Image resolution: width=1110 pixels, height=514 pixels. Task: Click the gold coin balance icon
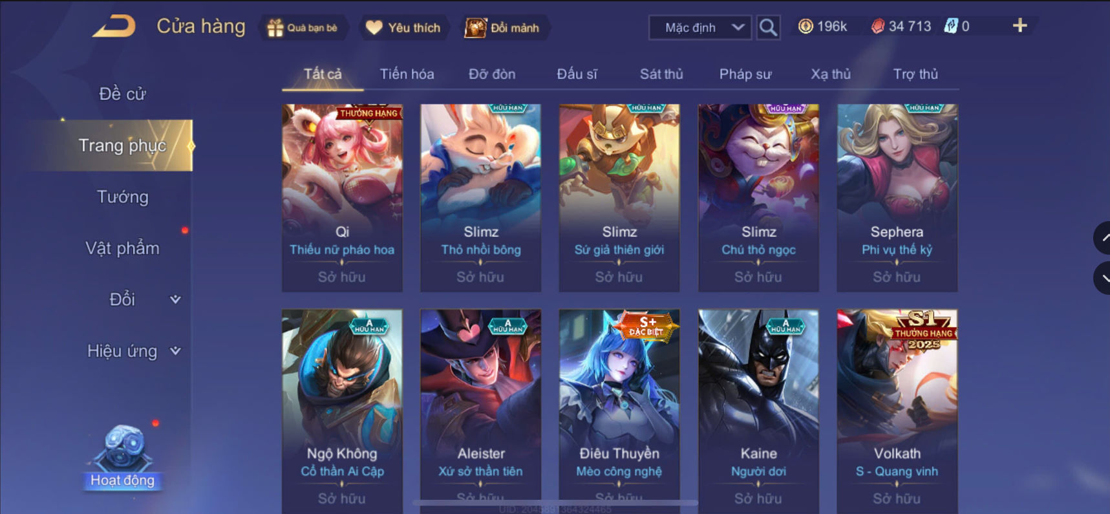[x=806, y=27]
